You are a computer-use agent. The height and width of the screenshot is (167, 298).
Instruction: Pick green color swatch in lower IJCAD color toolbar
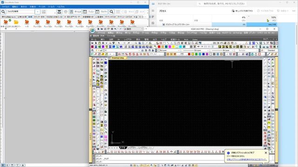click(x=196, y=54)
